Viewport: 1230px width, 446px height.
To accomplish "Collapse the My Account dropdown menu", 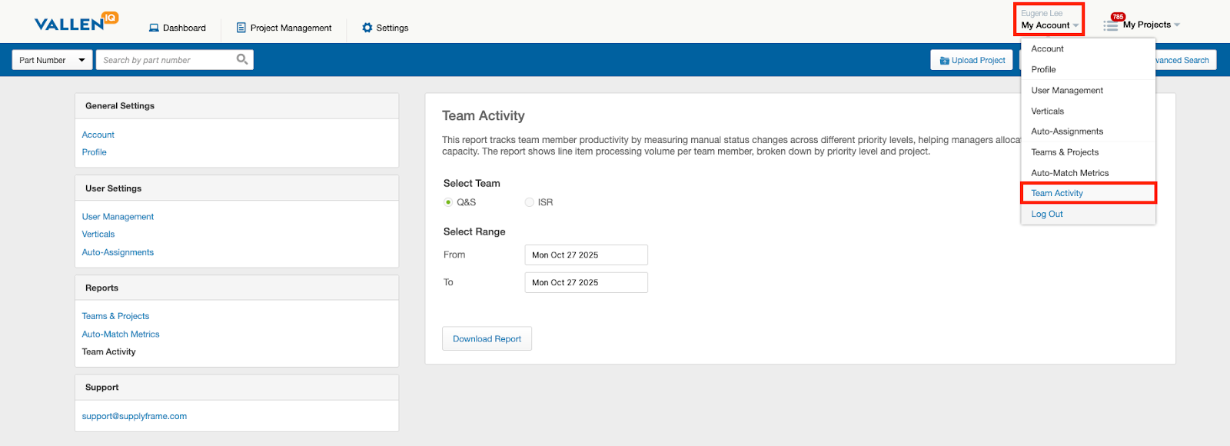I will [1049, 25].
